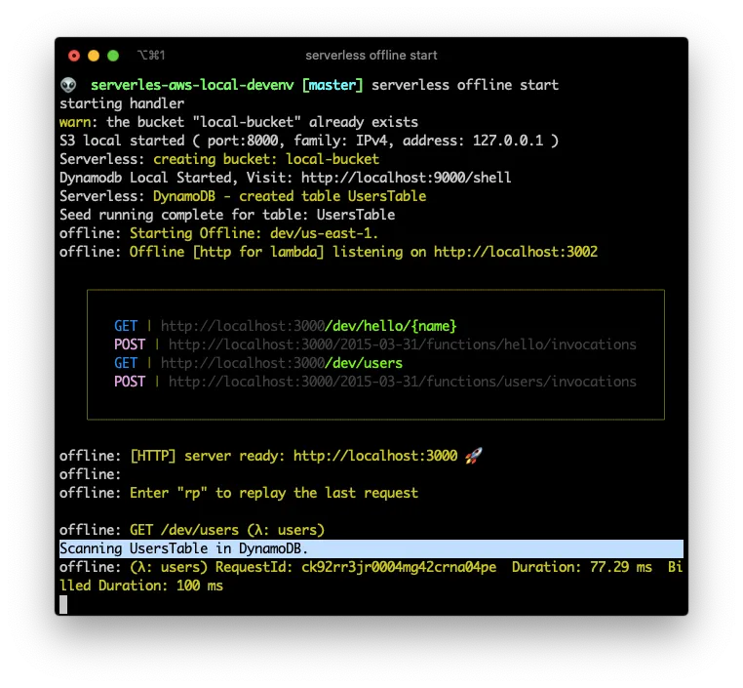This screenshot has width=743, height=688.
Task: Open the http://localhost:9000/shell link
Action: click(x=406, y=178)
